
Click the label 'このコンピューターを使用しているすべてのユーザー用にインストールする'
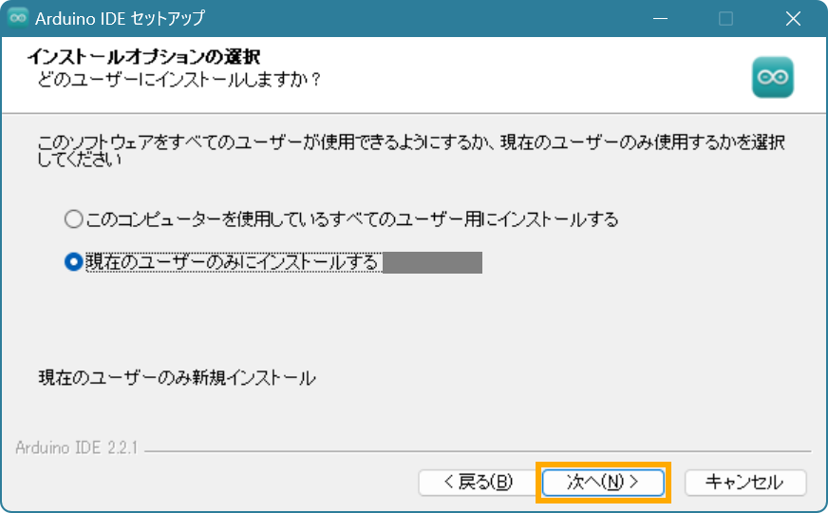[x=351, y=219]
